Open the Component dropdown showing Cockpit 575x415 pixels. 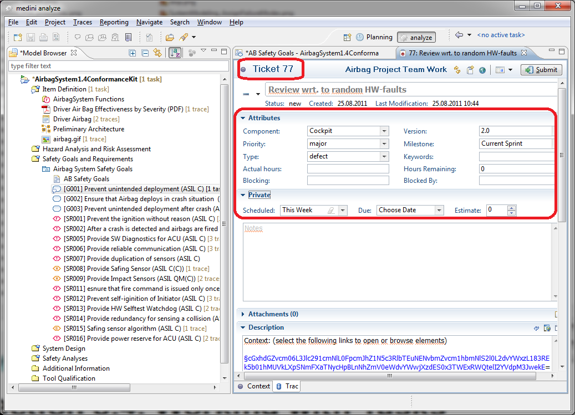[x=384, y=131]
